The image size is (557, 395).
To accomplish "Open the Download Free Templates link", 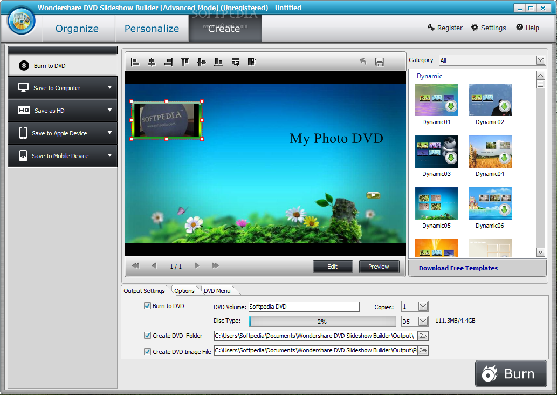I will pyautogui.click(x=458, y=268).
